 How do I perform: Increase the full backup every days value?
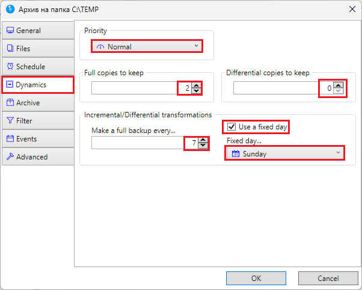click(x=203, y=140)
